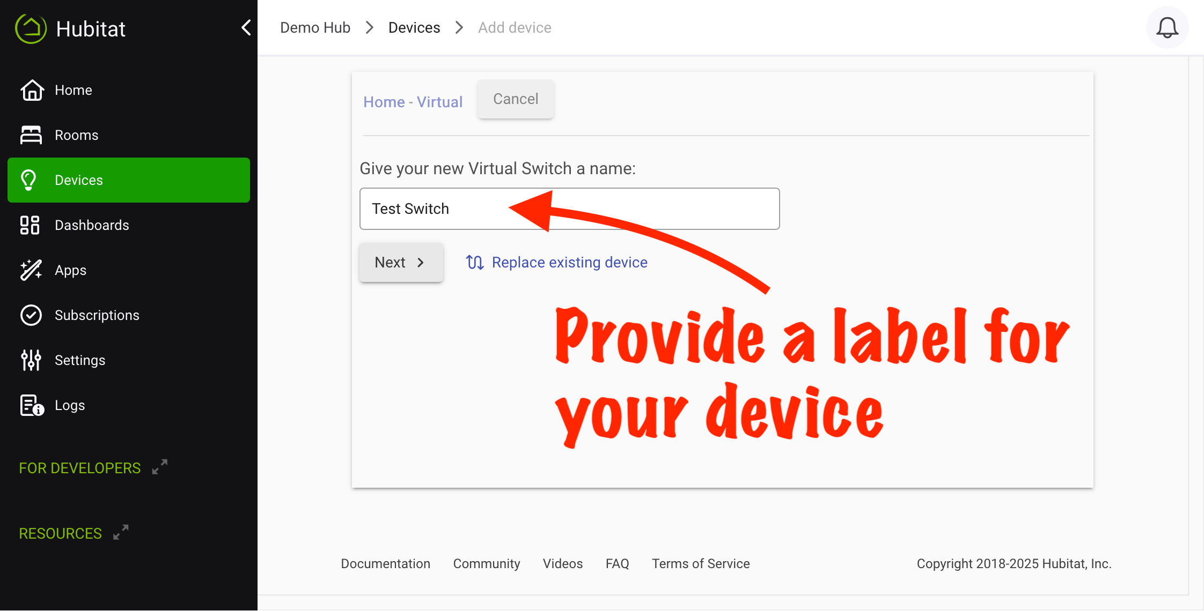This screenshot has width=1204, height=611.
Task: Open notifications bell icon
Action: (x=1167, y=28)
